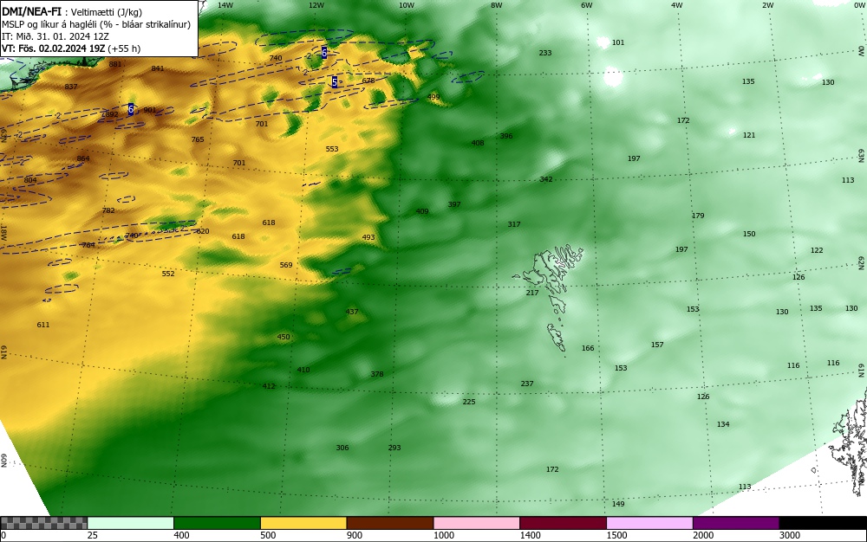Viewport: 867px width, 542px height.
Task: Click the map value 410
Action: pyautogui.click(x=303, y=370)
